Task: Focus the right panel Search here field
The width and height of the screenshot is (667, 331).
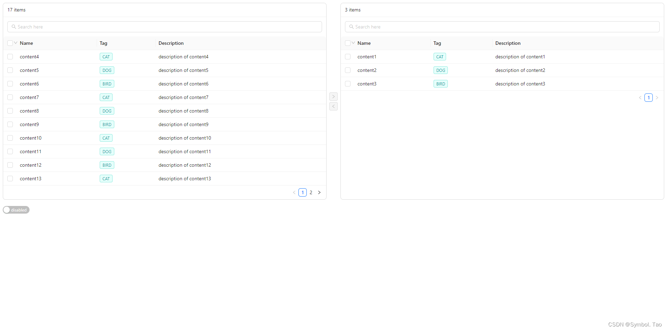Action: (502, 27)
